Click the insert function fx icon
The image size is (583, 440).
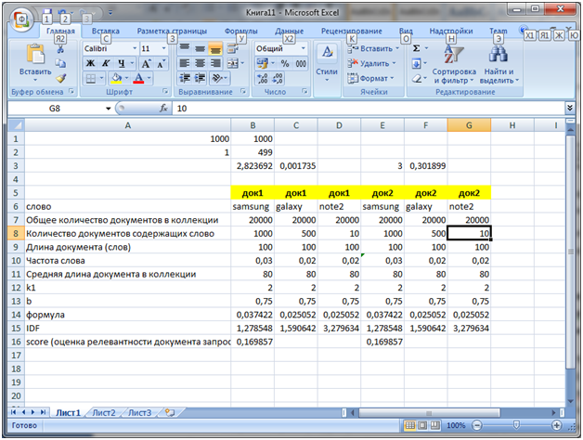coord(163,108)
